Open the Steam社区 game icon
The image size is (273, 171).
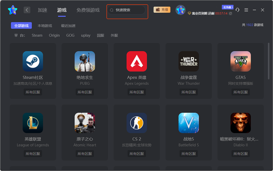click(33, 61)
